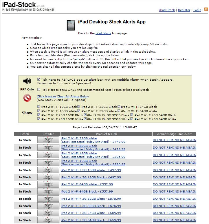Uncheck iPad 2 Wi-Fi+3G 16GB Black filter

[x=38, y=115]
